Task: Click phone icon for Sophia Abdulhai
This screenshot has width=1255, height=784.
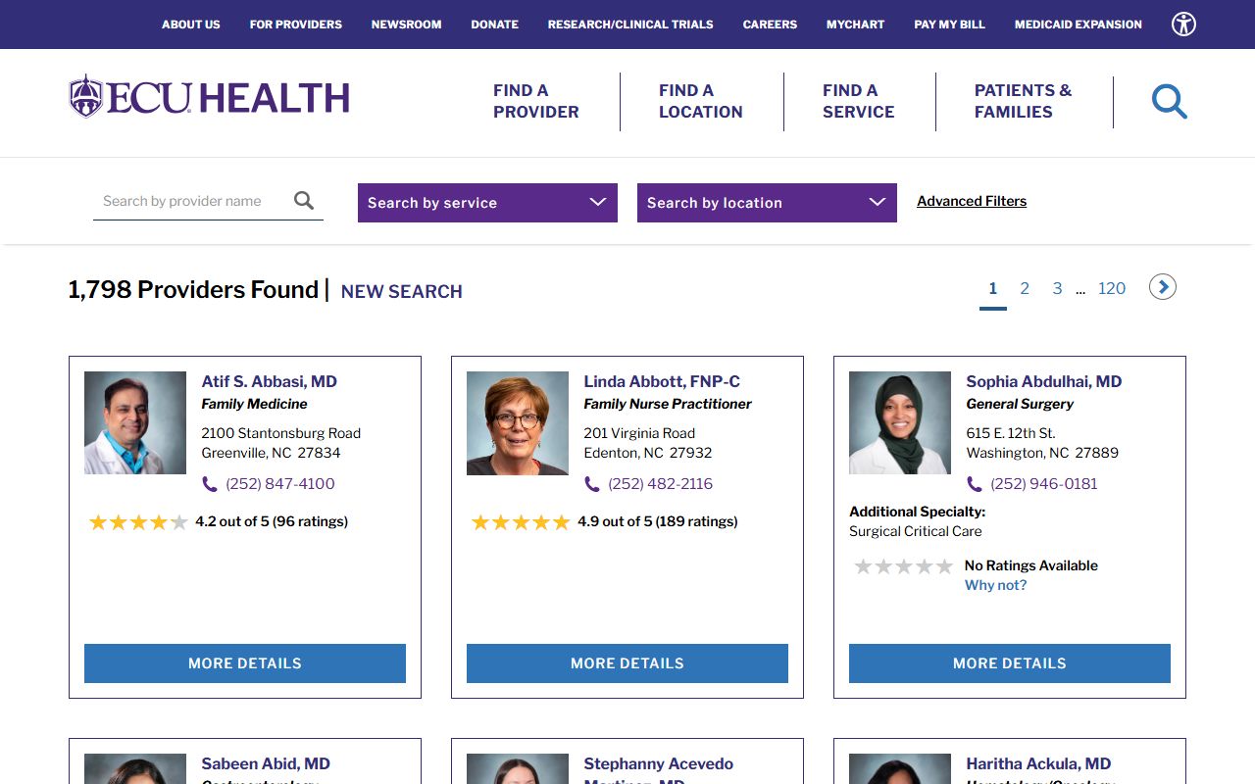Action: (974, 484)
